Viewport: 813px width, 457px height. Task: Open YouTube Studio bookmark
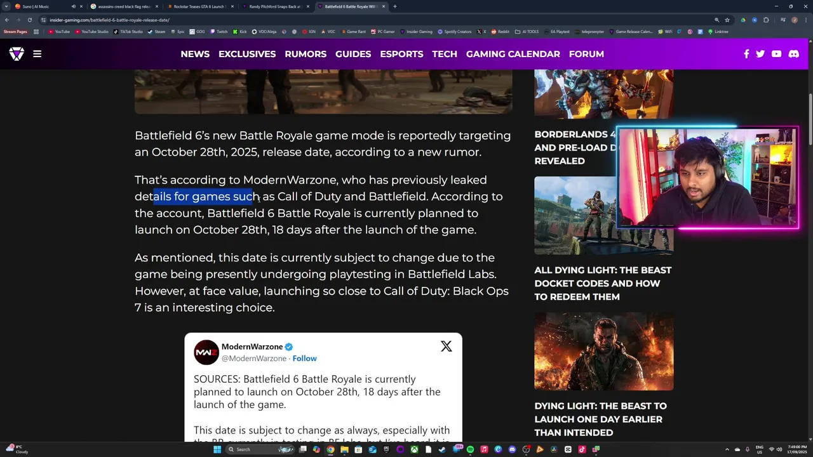(92, 32)
